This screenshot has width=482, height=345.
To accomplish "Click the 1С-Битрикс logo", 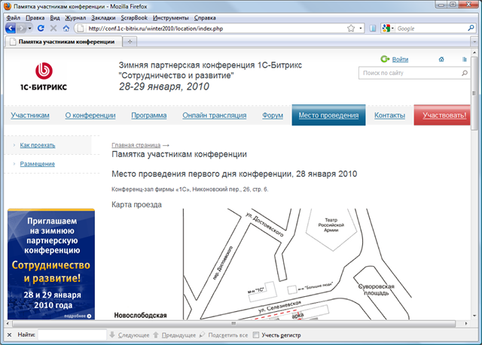I will tap(44, 77).
